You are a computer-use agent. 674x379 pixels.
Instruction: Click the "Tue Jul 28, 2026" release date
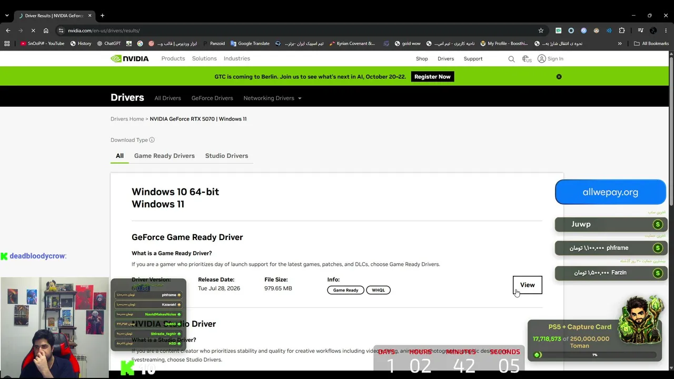point(219,288)
